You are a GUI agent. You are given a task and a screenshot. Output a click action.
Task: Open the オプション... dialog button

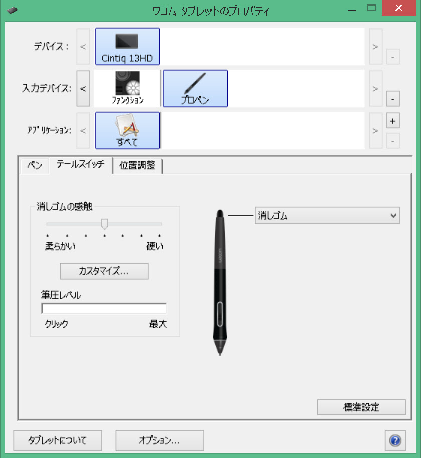[x=159, y=440]
